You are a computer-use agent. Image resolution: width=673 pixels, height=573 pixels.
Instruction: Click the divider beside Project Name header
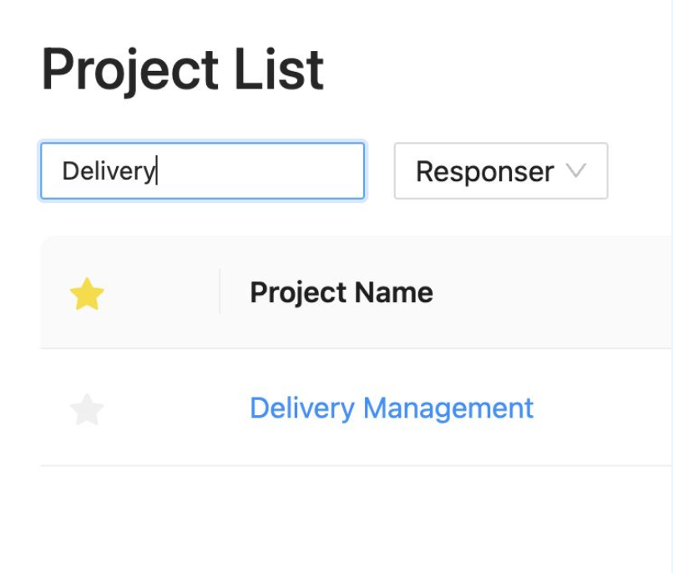point(220,292)
